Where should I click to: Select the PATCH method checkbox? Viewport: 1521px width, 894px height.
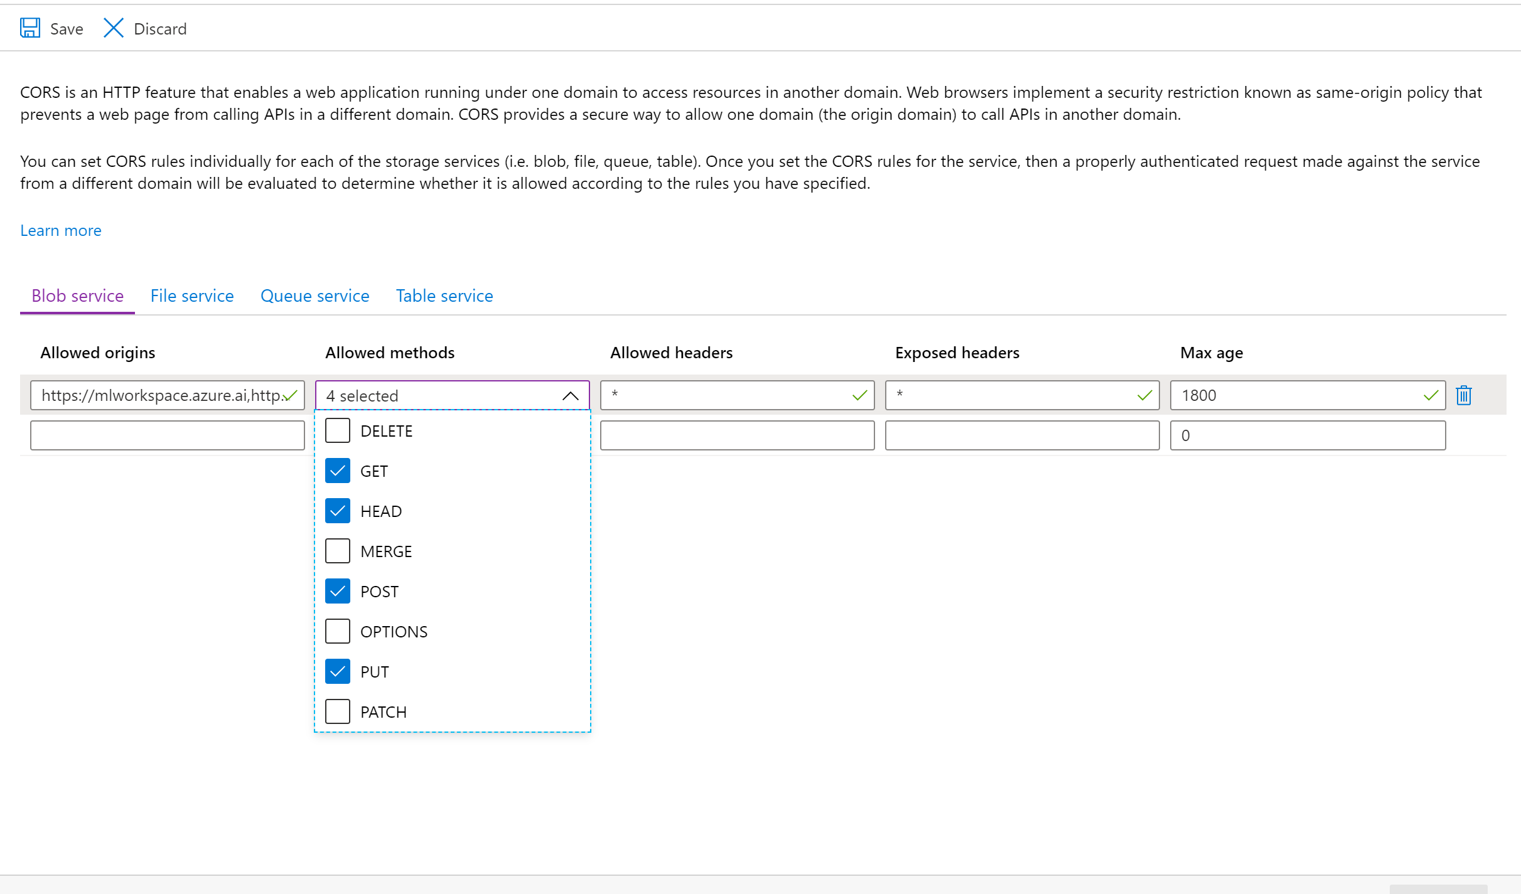tap(338, 712)
